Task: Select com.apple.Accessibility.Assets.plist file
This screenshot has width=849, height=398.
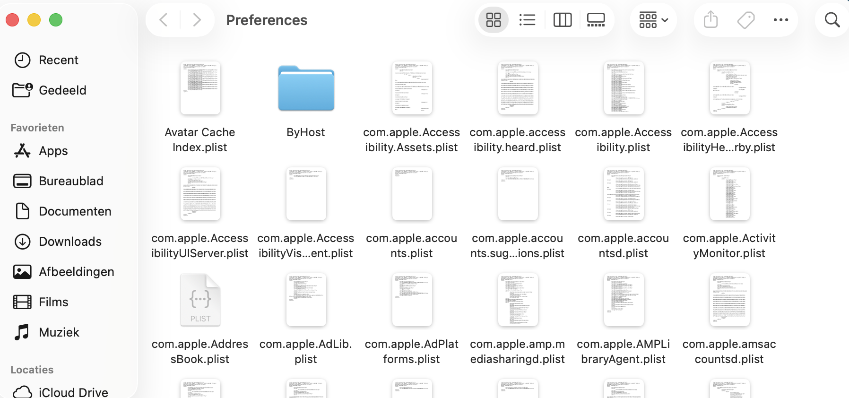Action: pos(412,88)
